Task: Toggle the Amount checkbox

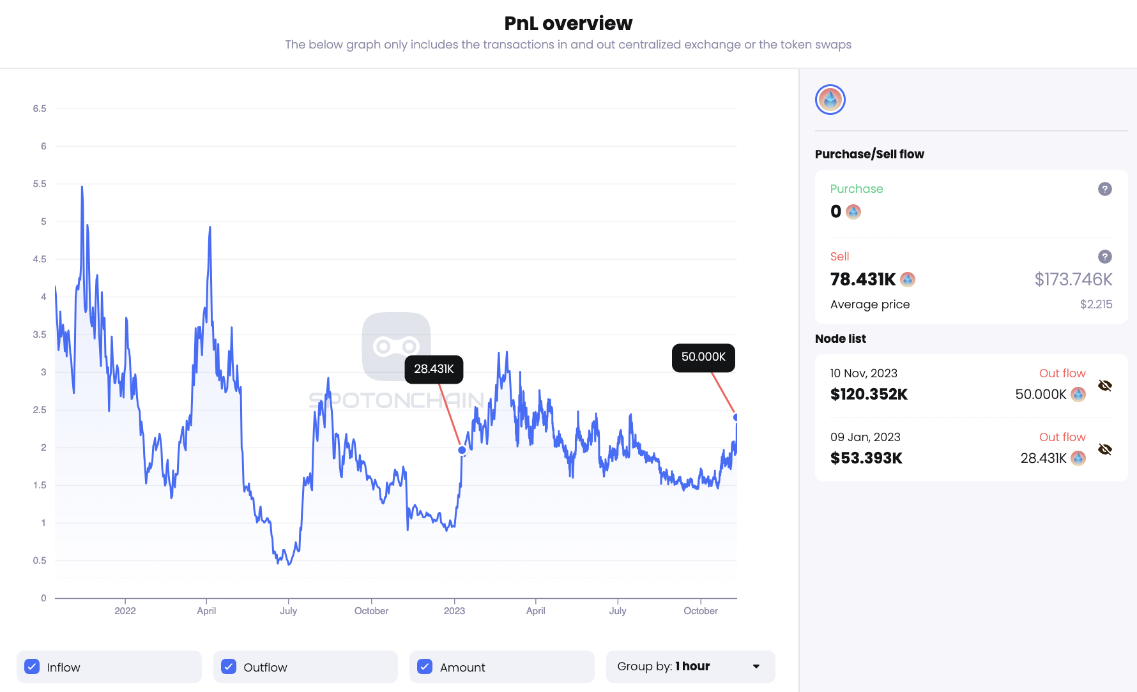Action: tap(425, 666)
